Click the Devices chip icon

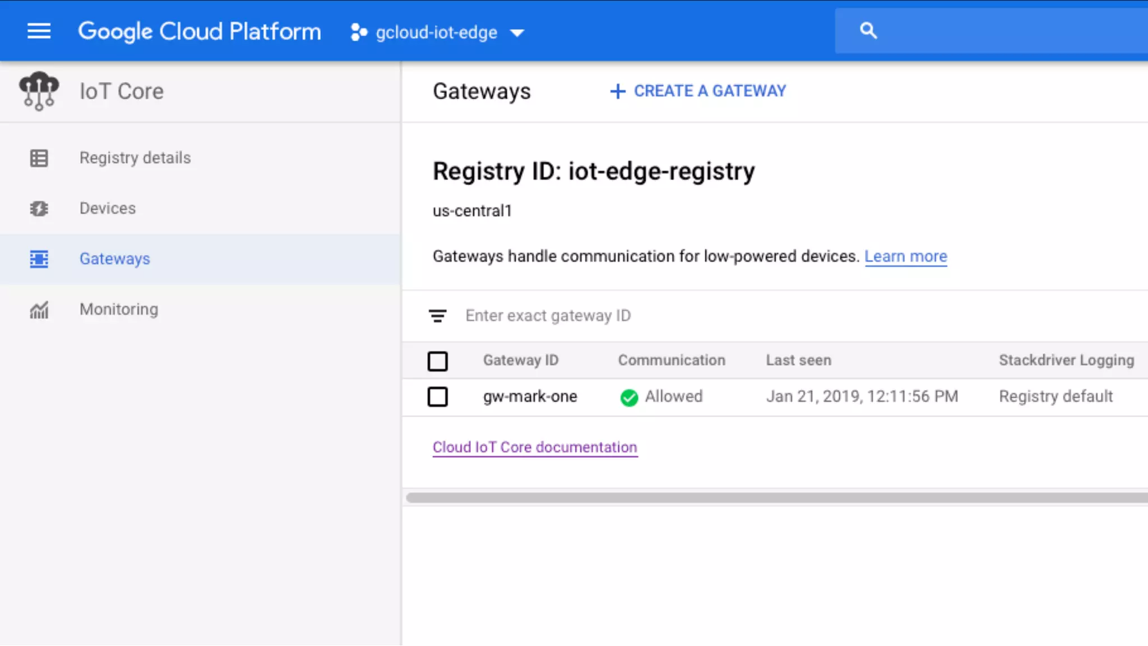tap(39, 209)
